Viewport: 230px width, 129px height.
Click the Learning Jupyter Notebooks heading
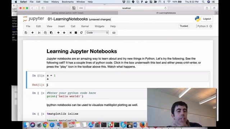[82, 51]
